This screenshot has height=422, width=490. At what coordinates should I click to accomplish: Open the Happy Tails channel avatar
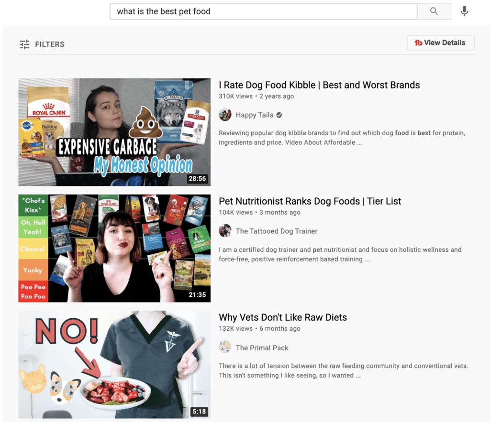coord(225,114)
